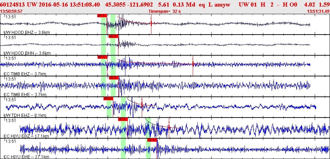The width and height of the screenshot is (330, 159).
Task: Click the longitude value -121.6902
Action: 140,4
